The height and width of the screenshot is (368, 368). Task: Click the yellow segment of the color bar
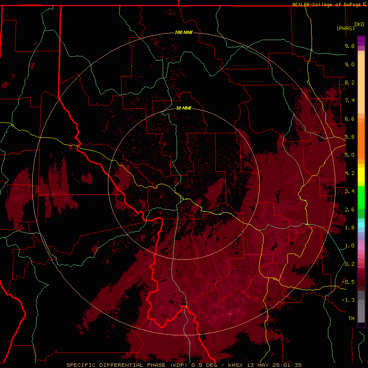[x=361, y=175]
